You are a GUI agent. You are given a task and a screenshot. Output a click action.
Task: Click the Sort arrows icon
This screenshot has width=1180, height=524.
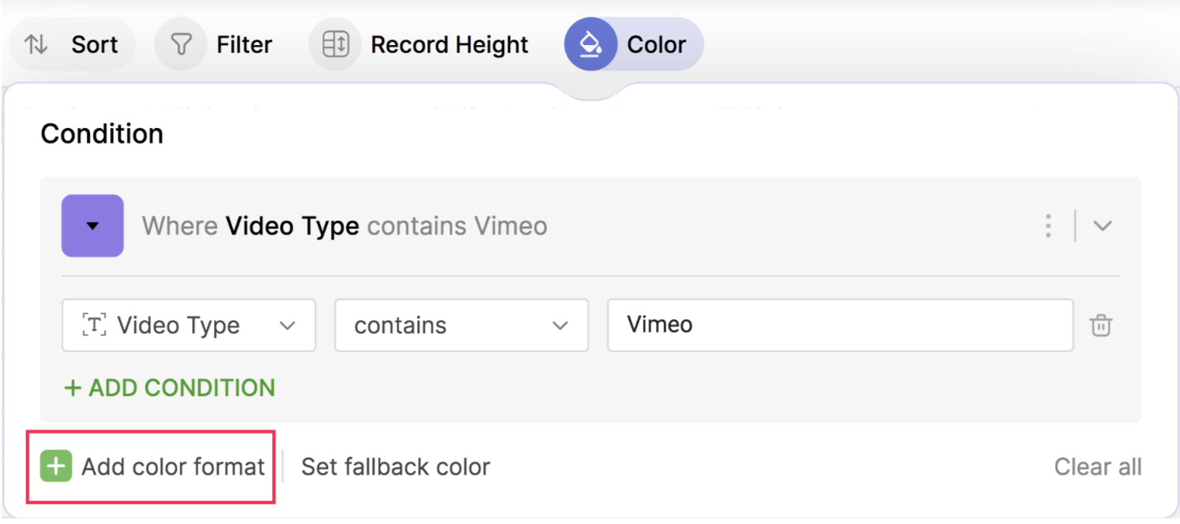(x=36, y=45)
